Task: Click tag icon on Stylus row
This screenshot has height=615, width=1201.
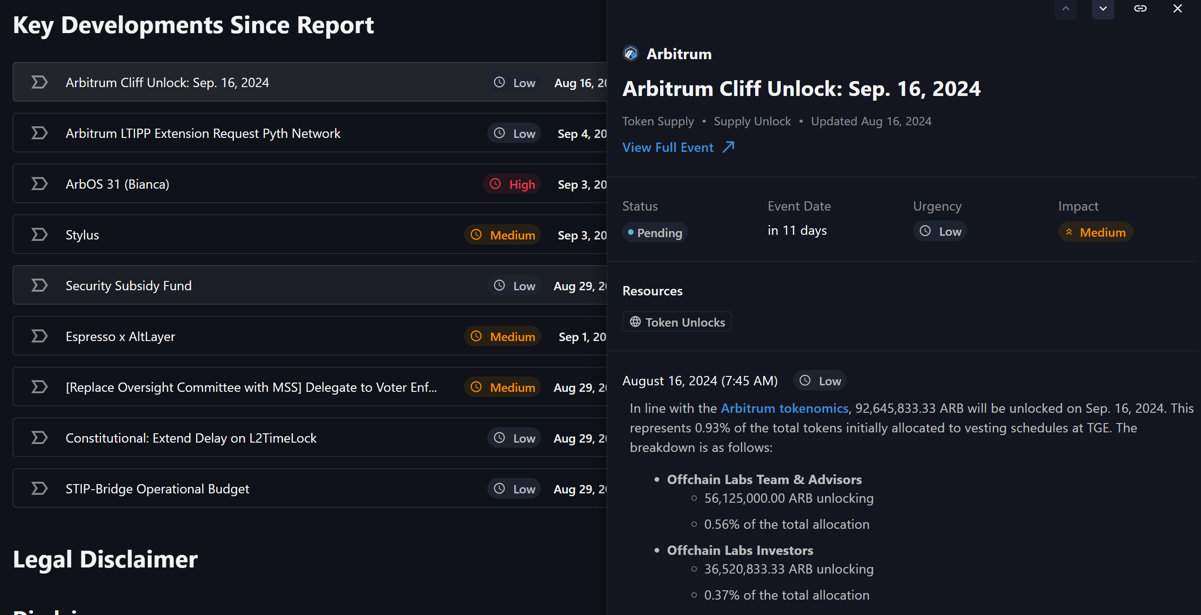Action: tap(39, 234)
